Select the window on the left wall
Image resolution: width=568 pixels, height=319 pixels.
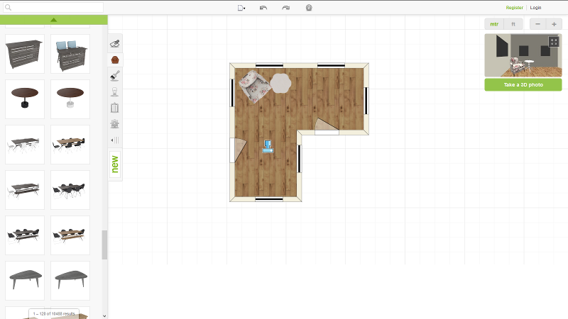coord(232,93)
